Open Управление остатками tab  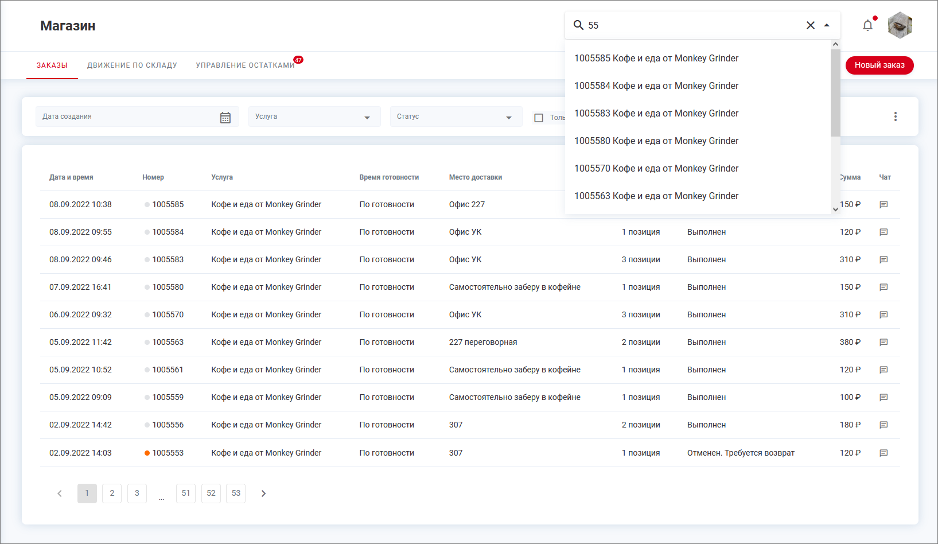(245, 65)
